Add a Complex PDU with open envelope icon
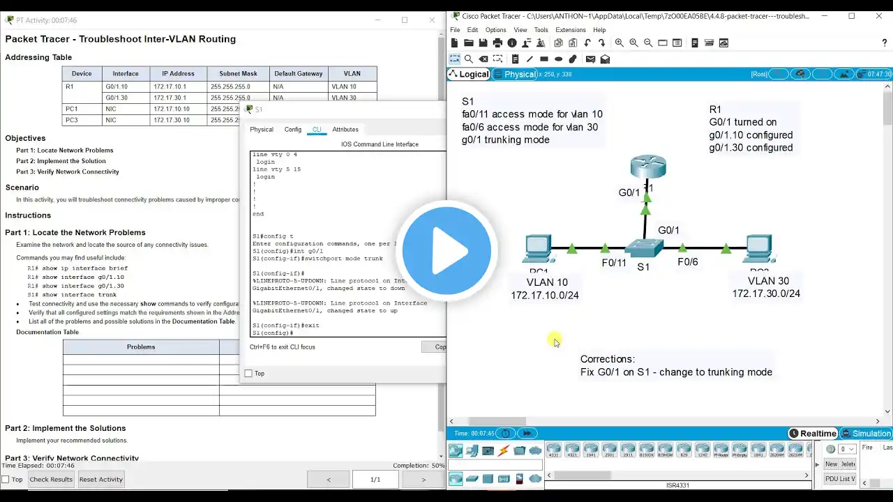 point(605,59)
